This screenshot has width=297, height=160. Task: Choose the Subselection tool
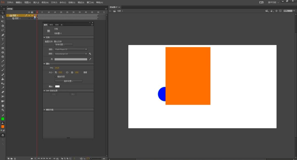pyautogui.click(x=3, y=17)
